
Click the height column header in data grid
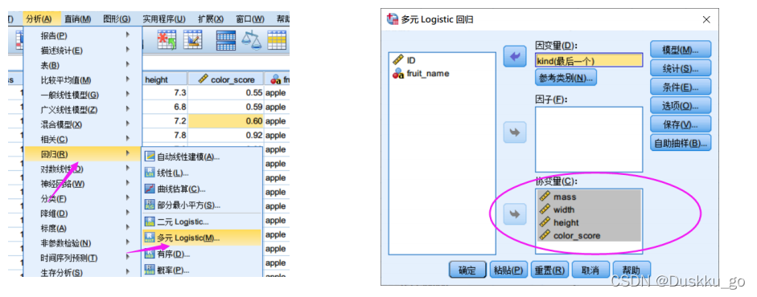[165, 79]
